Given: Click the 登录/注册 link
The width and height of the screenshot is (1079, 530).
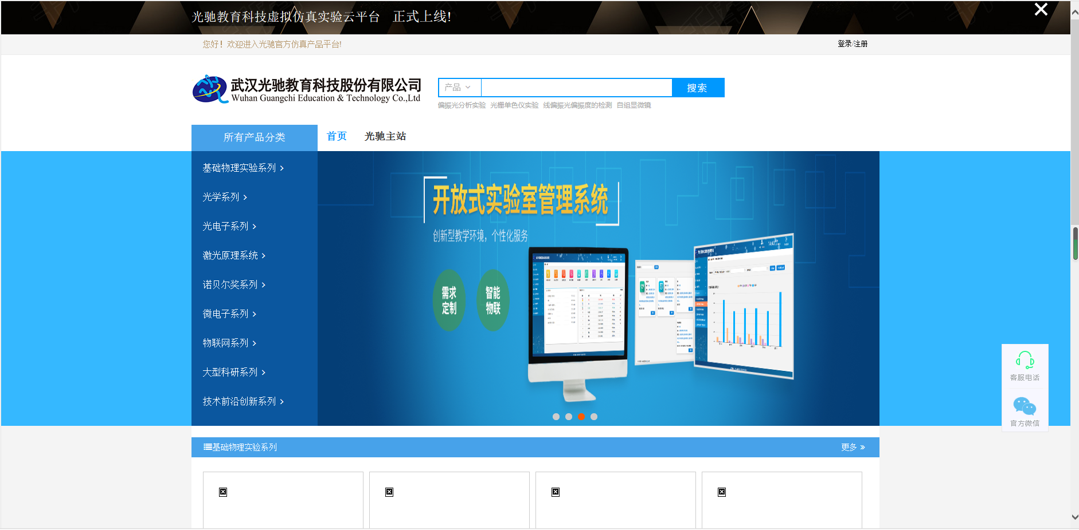Looking at the screenshot, I should click(852, 44).
